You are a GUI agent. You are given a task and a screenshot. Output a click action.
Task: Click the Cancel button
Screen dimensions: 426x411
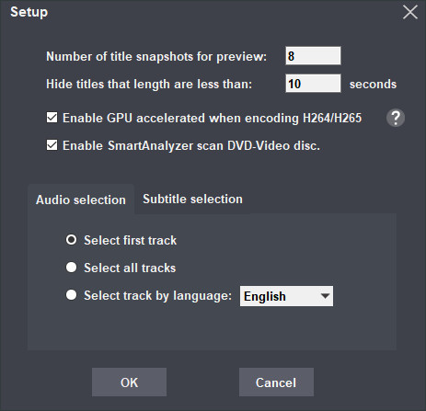pyautogui.click(x=276, y=382)
